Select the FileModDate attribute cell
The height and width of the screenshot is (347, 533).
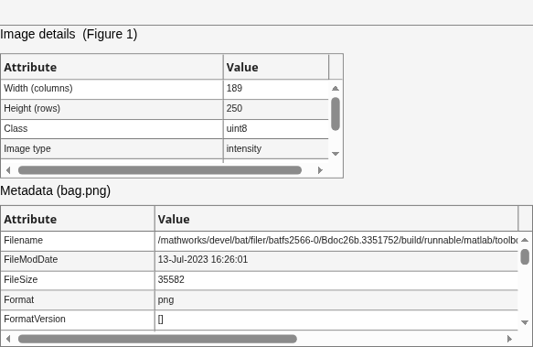pyautogui.click(x=78, y=261)
